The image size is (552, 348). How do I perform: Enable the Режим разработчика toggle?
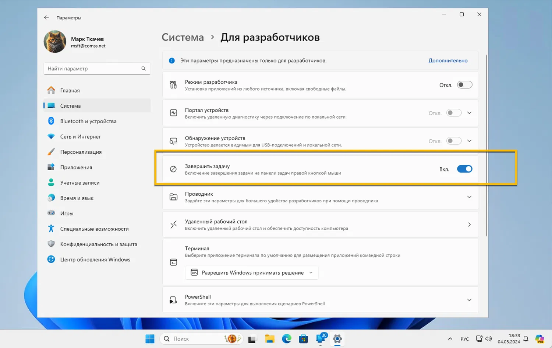464,85
